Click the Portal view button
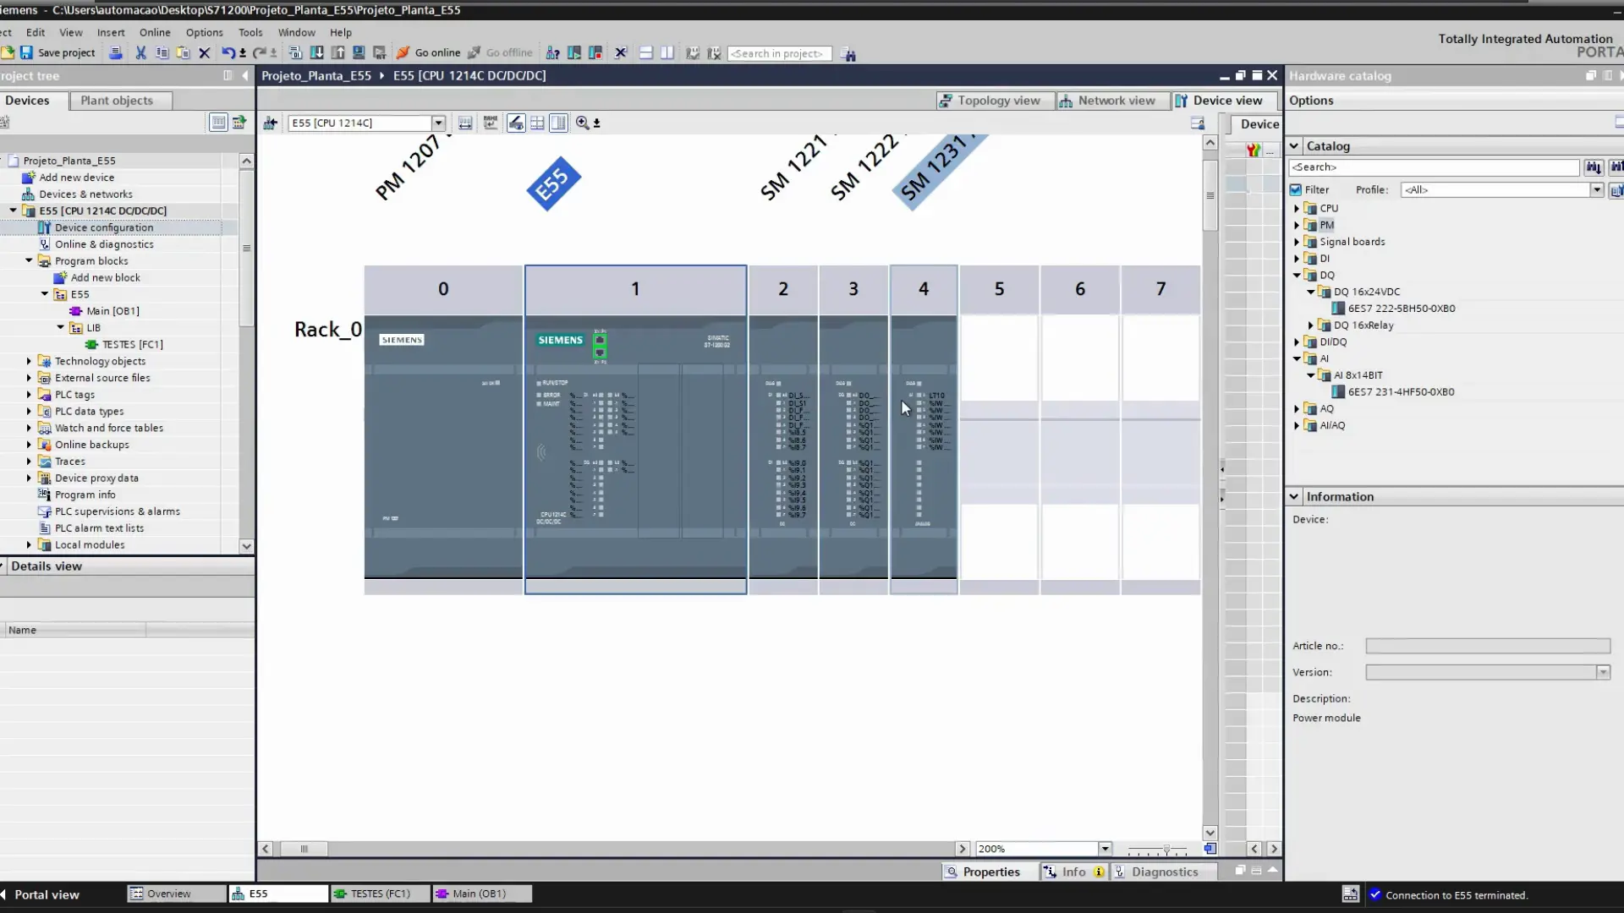Viewport: 1624px width, 913px height. pos(42,894)
